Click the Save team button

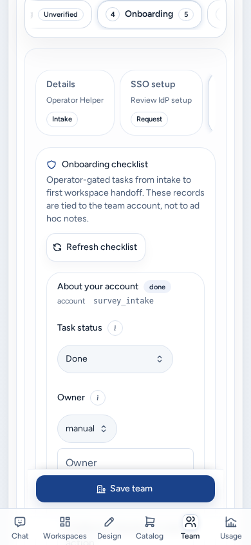point(126,489)
